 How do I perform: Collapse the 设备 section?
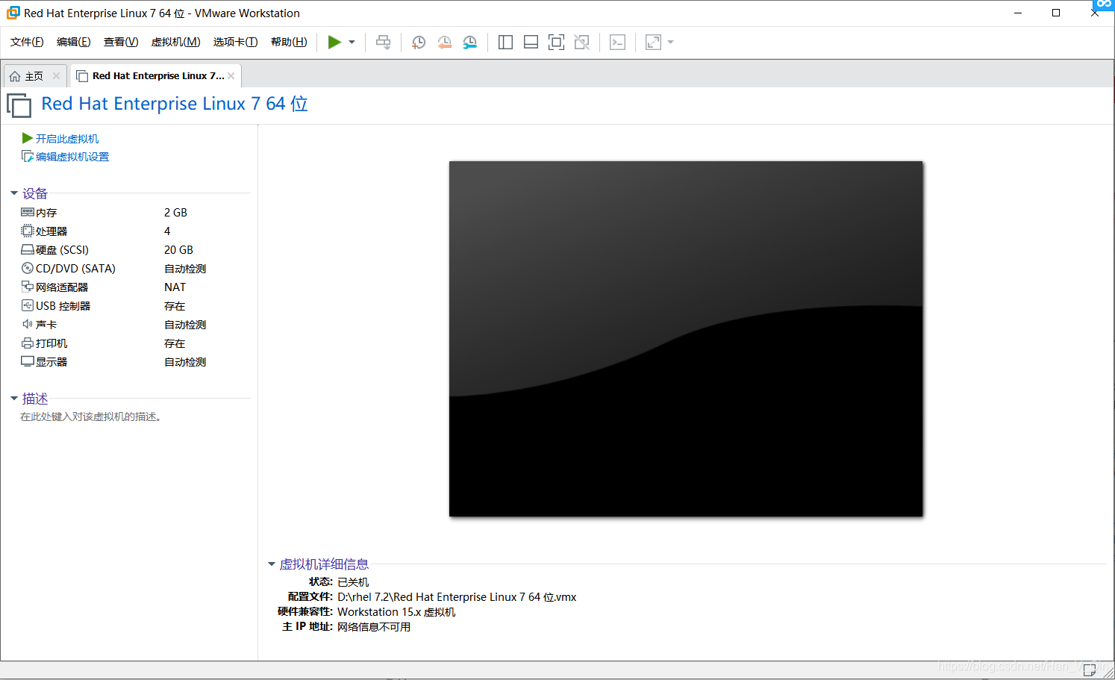14,193
